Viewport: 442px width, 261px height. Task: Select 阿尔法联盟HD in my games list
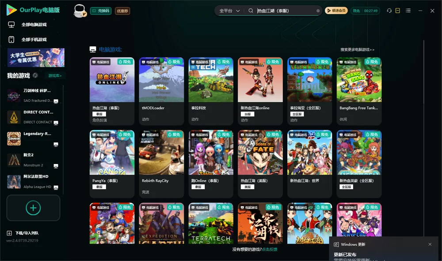(33, 181)
